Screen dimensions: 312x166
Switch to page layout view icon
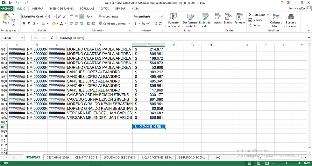click(258, 163)
